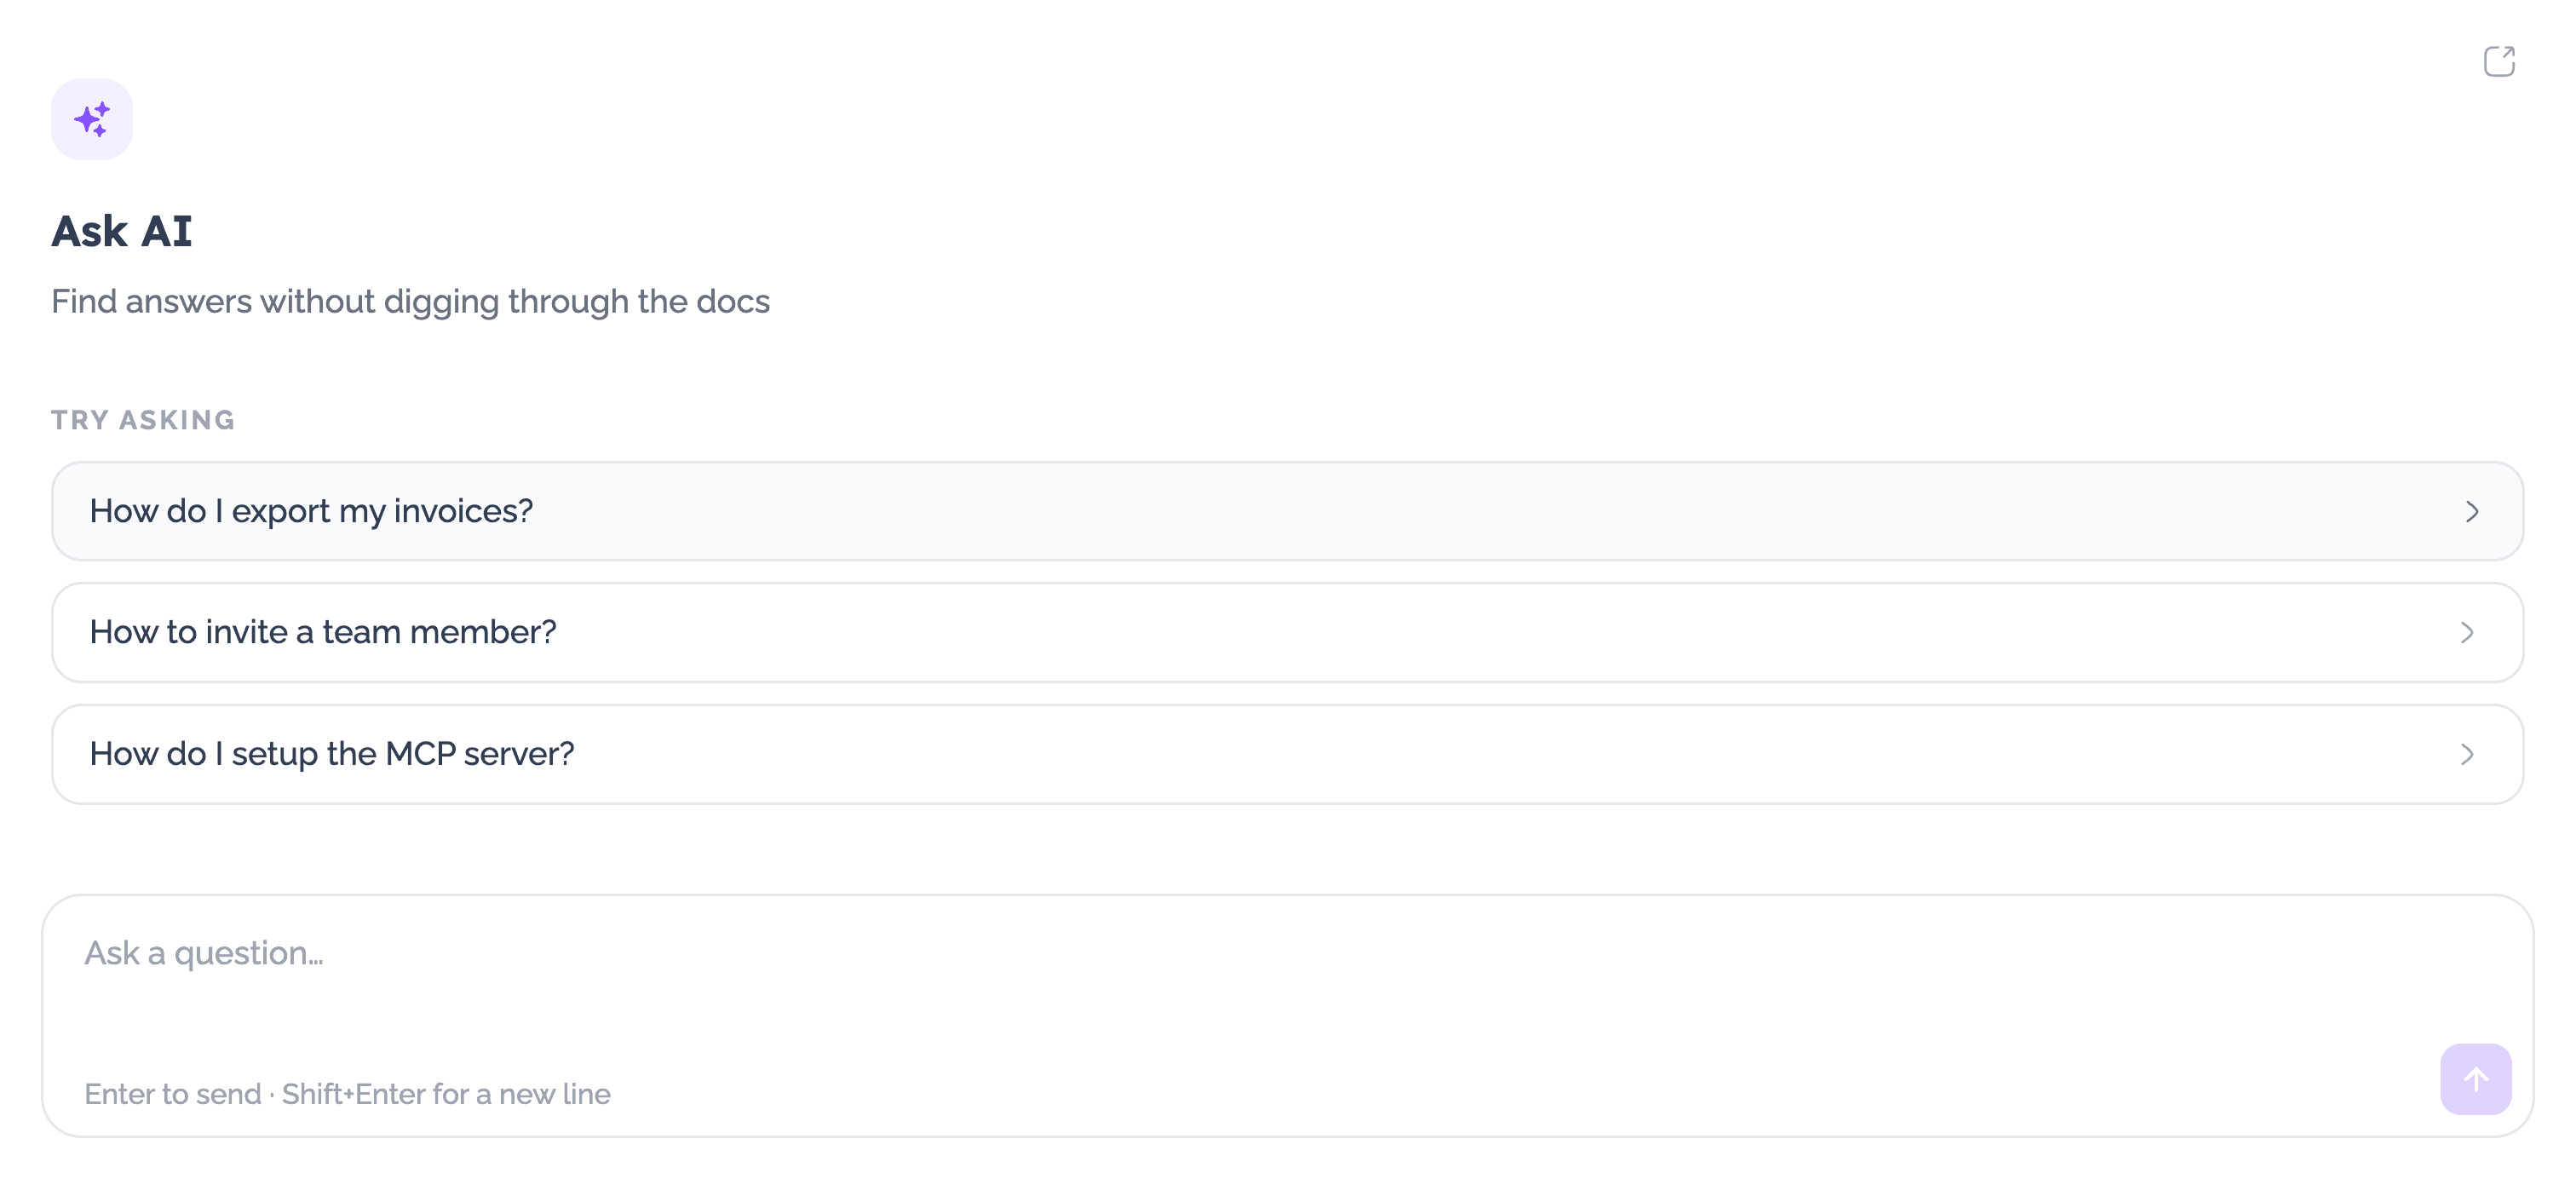Click the 'Ask AI' heading
Image resolution: width=2576 pixels, height=1179 pixels.
(121, 231)
